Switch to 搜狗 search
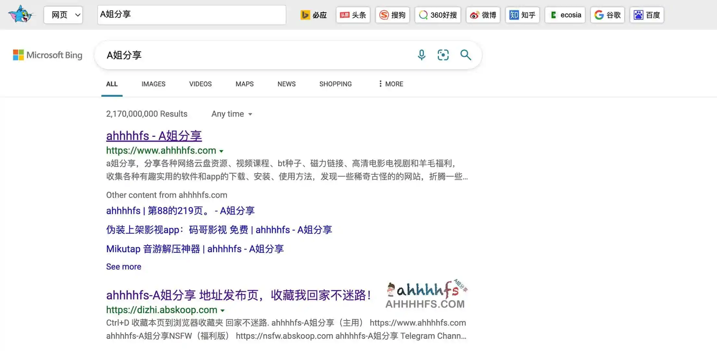 click(x=392, y=15)
